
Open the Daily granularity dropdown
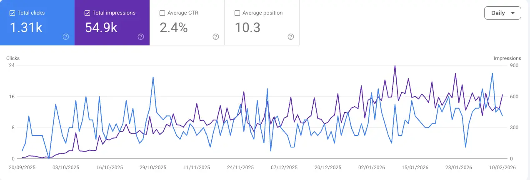click(x=502, y=13)
